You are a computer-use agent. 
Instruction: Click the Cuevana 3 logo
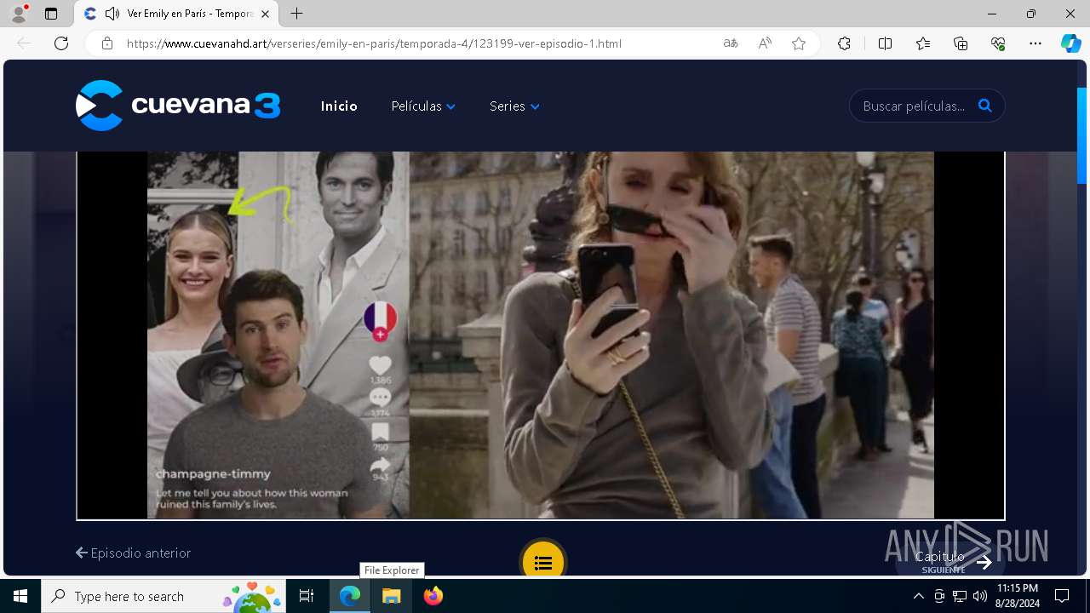pyautogui.click(x=178, y=106)
